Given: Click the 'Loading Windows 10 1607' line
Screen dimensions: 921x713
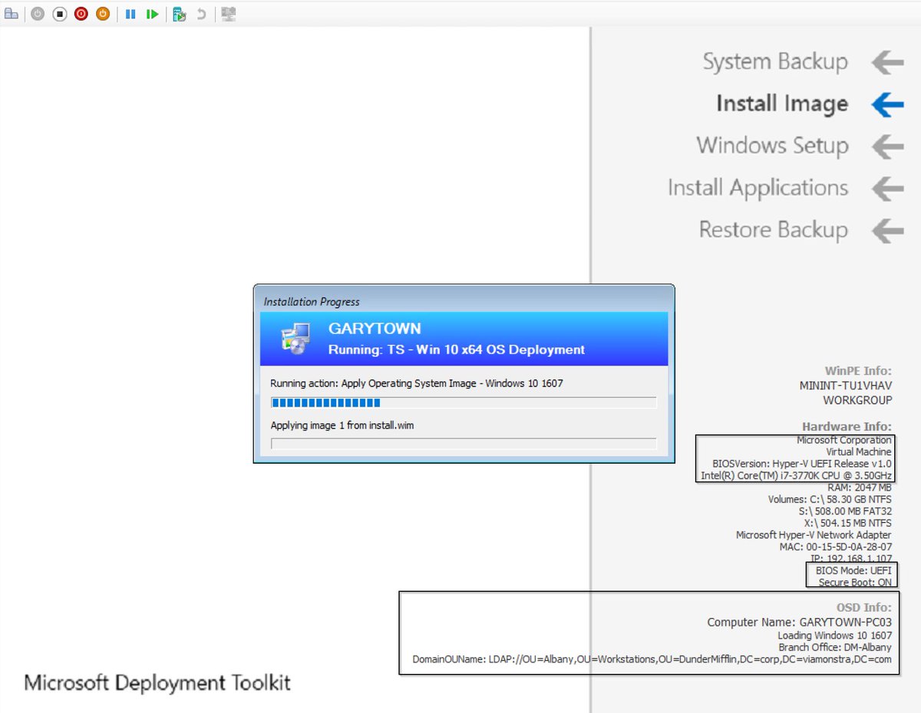Looking at the screenshot, I should [835, 636].
